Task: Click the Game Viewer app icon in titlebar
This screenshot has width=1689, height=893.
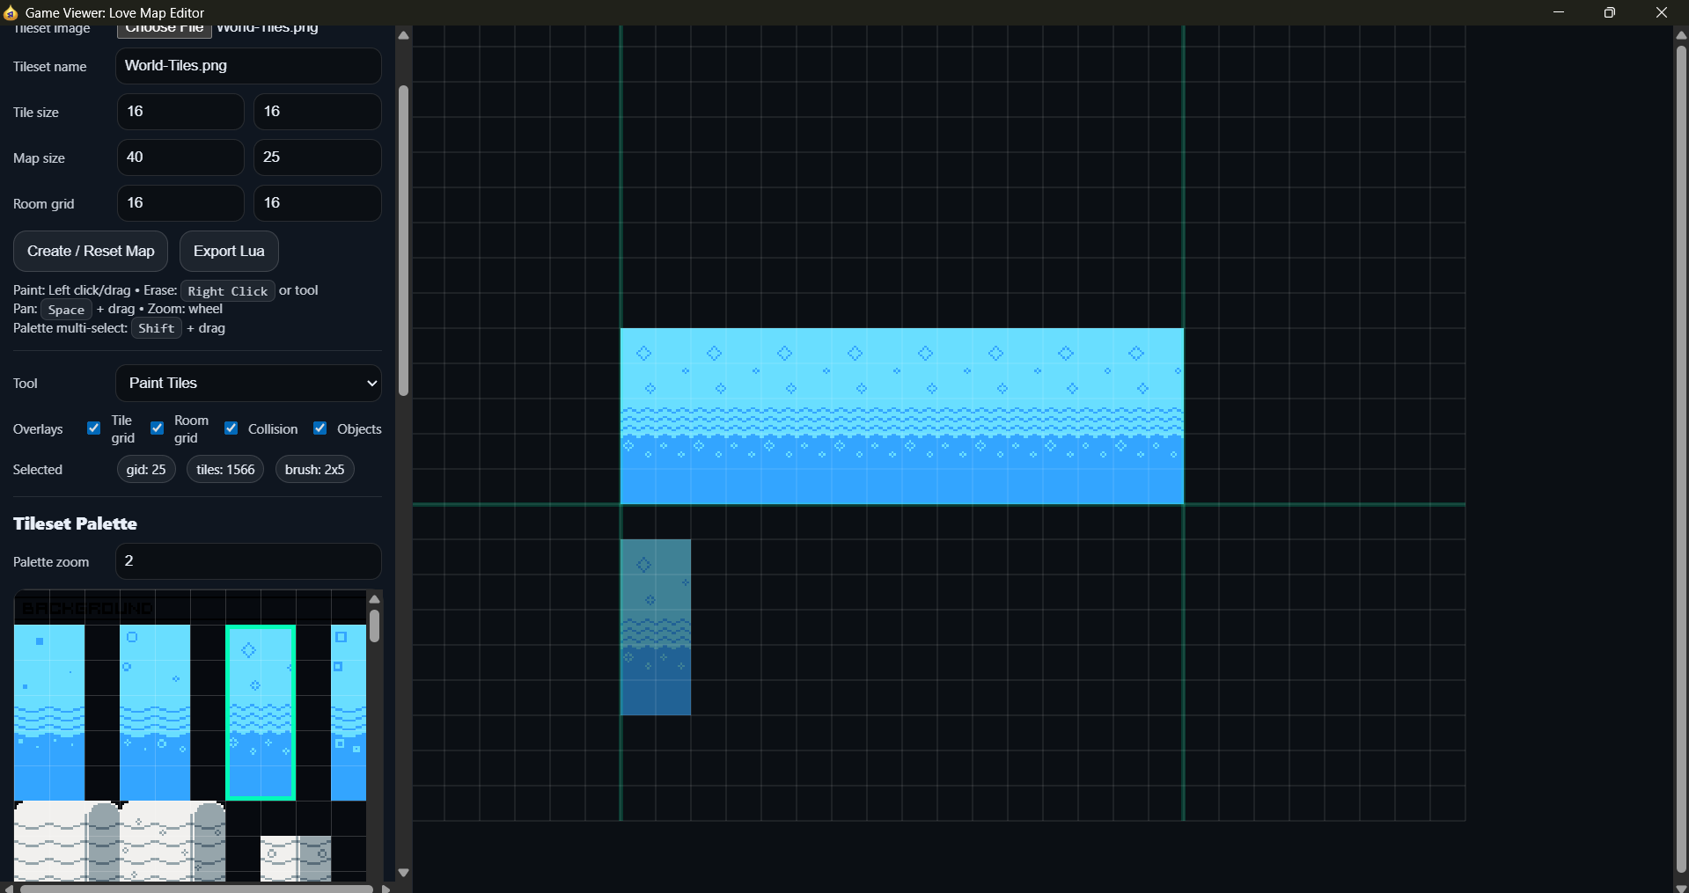Action: 11,12
